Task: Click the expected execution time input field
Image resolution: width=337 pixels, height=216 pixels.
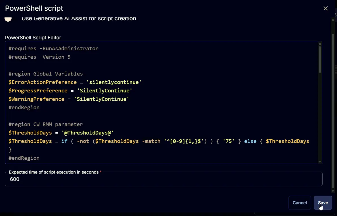Action: 164,179
